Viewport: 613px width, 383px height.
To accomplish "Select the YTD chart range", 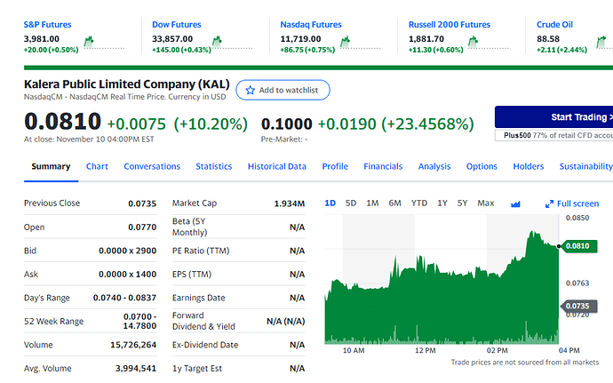I will pyautogui.click(x=419, y=203).
